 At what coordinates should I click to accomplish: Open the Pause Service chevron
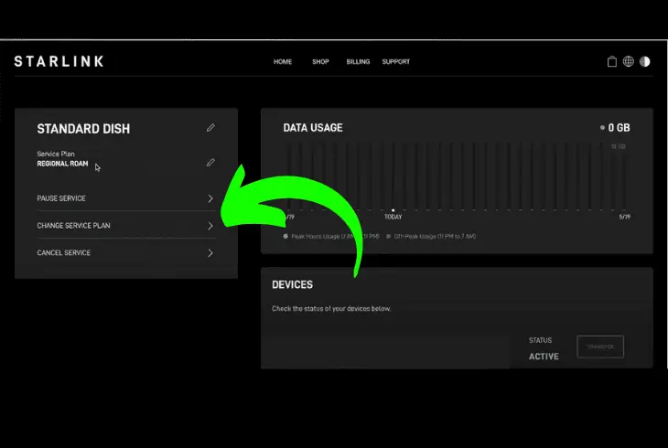point(210,198)
